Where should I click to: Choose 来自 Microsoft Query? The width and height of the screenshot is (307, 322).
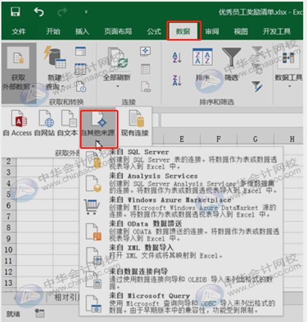(x=181, y=303)
